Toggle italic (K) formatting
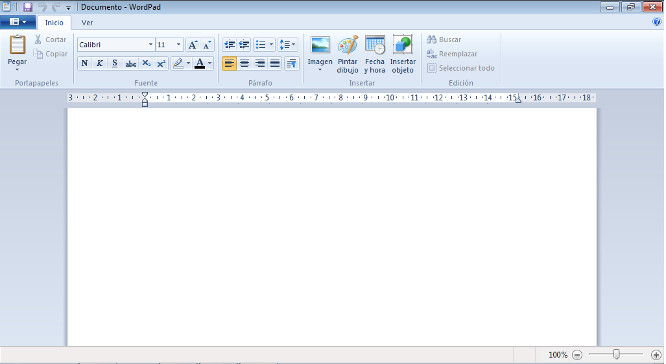Viewport: 666px width, 364px height. click(100, 63)
